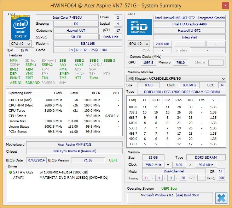This screenshot has height=208, width=232.
Task: Select the CPU LFM (Min) row
Action: (64, 100)
